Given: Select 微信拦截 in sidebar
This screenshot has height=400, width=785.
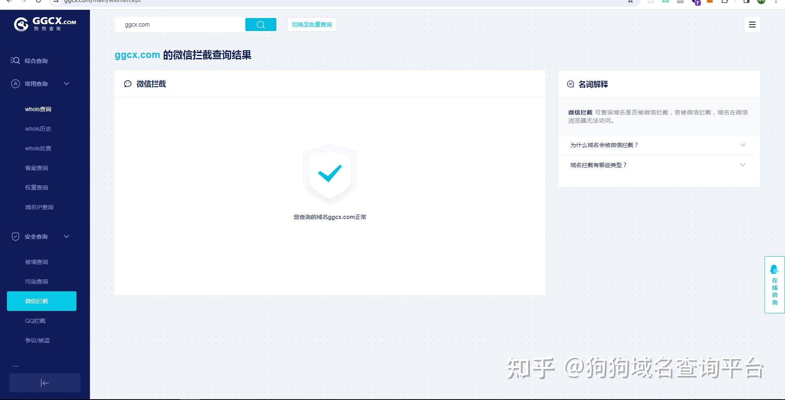Looking at the screenshot, I should (42, 301).
